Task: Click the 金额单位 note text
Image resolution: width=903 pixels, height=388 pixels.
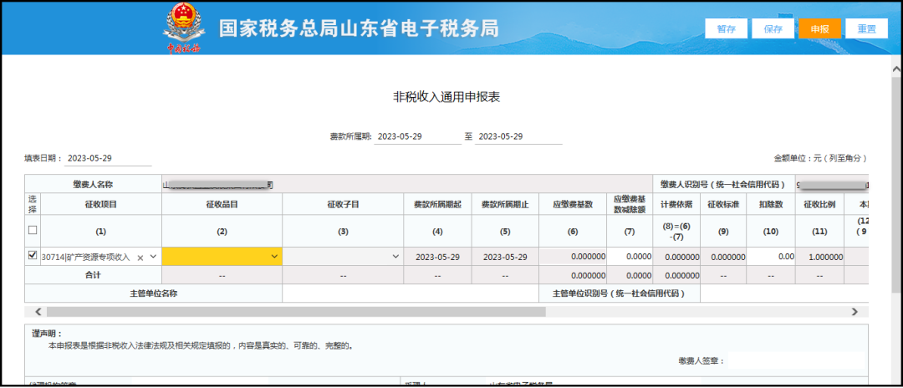Action: [820, 158]
